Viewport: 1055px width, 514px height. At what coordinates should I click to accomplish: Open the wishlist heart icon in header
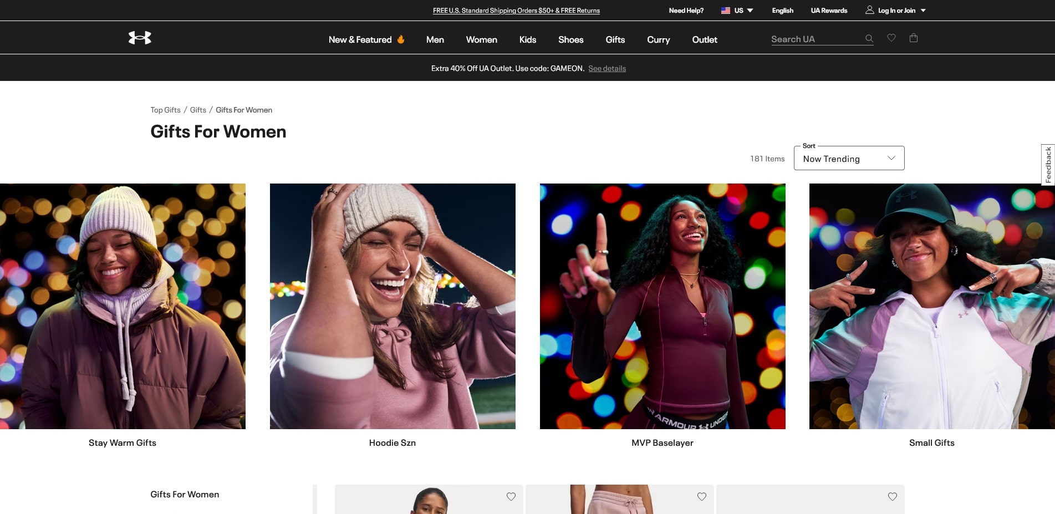[891, 38]
